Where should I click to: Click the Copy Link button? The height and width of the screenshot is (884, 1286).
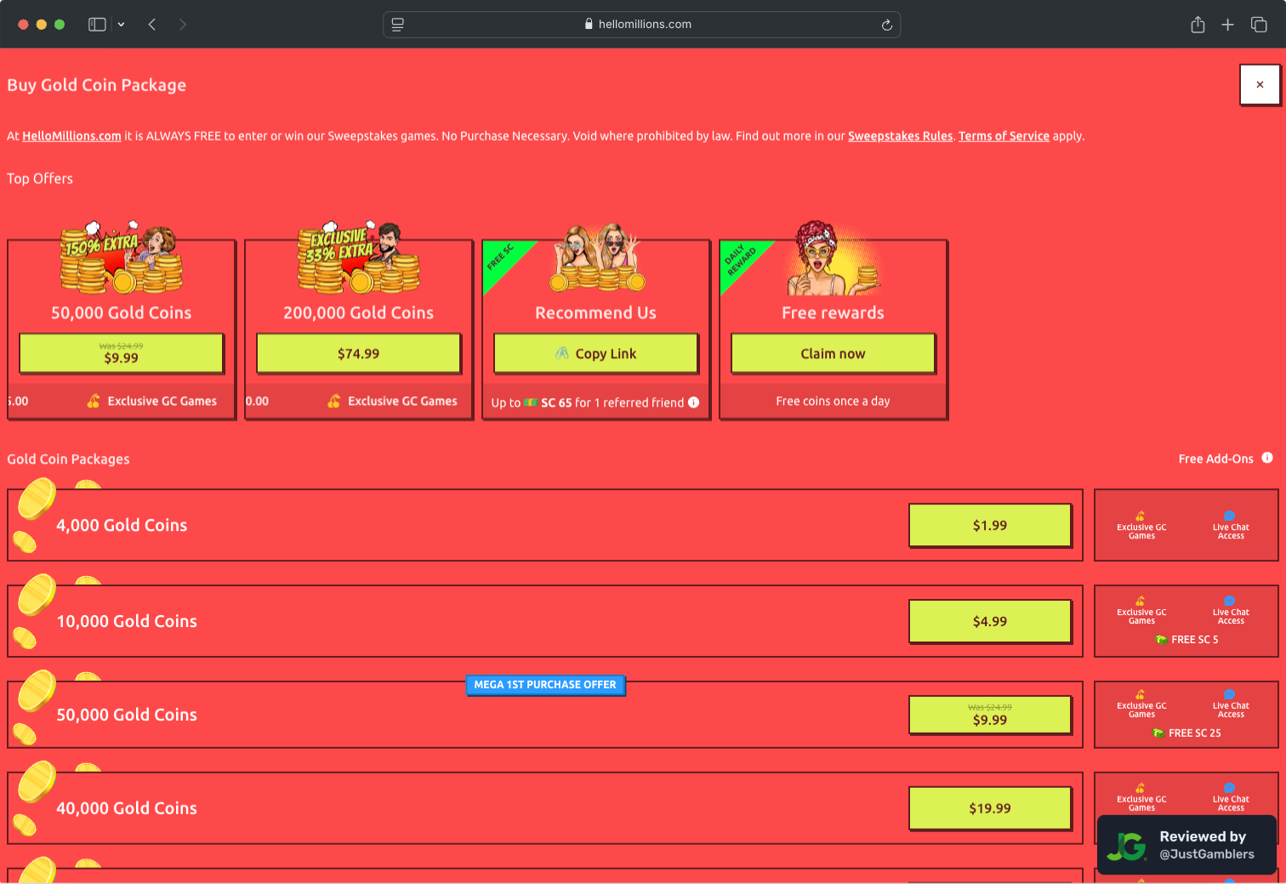coord(596,353)
